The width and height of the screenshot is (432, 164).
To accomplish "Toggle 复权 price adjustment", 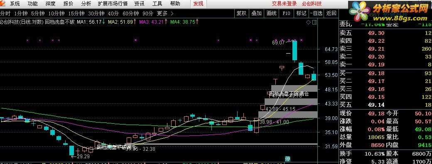I will 242,13.
